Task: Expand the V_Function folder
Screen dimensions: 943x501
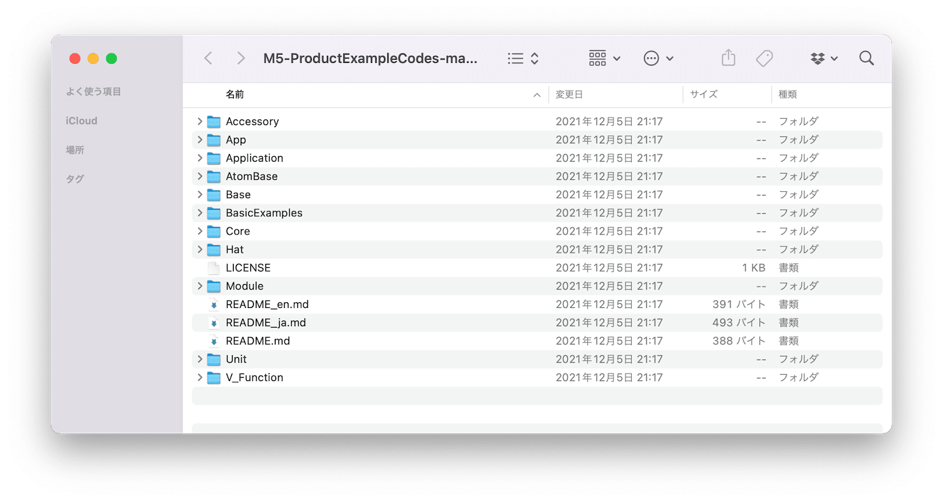Action: coord(200,377)
